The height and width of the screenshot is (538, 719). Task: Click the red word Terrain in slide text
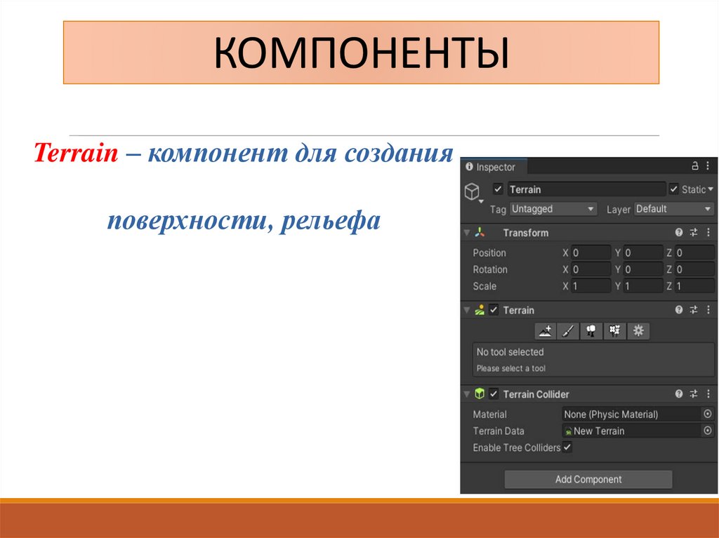click(76, 152)
